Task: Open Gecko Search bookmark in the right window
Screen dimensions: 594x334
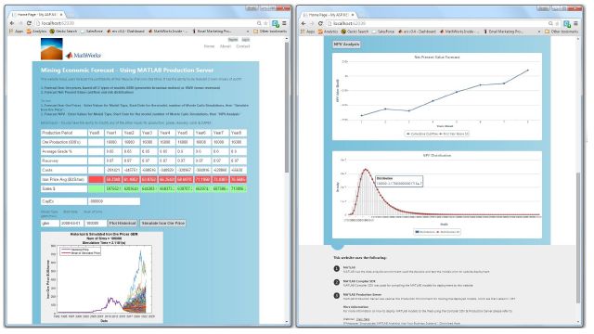Action: click(x=355, y=32)
